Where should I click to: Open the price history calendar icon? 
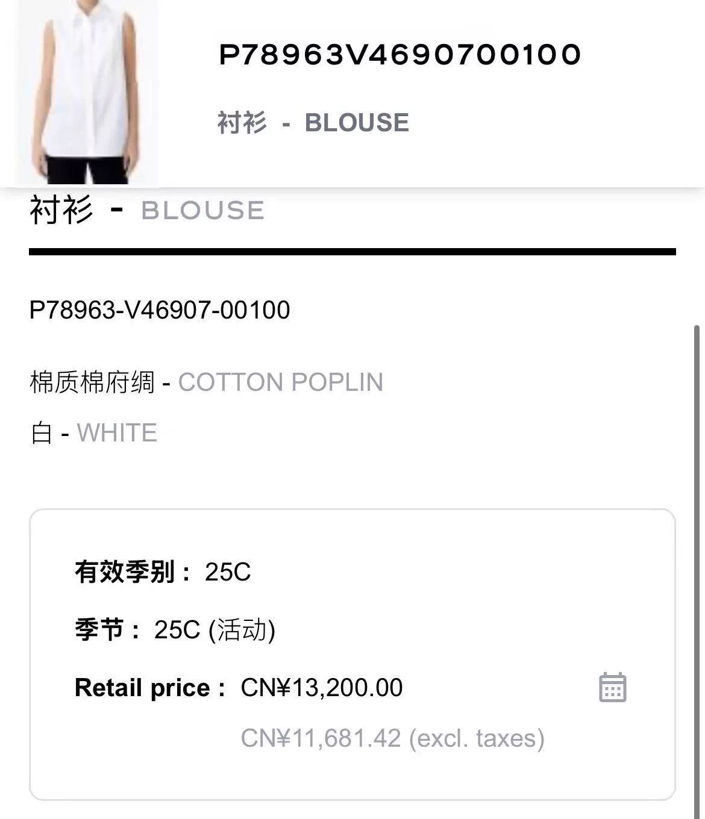[613, 687]
